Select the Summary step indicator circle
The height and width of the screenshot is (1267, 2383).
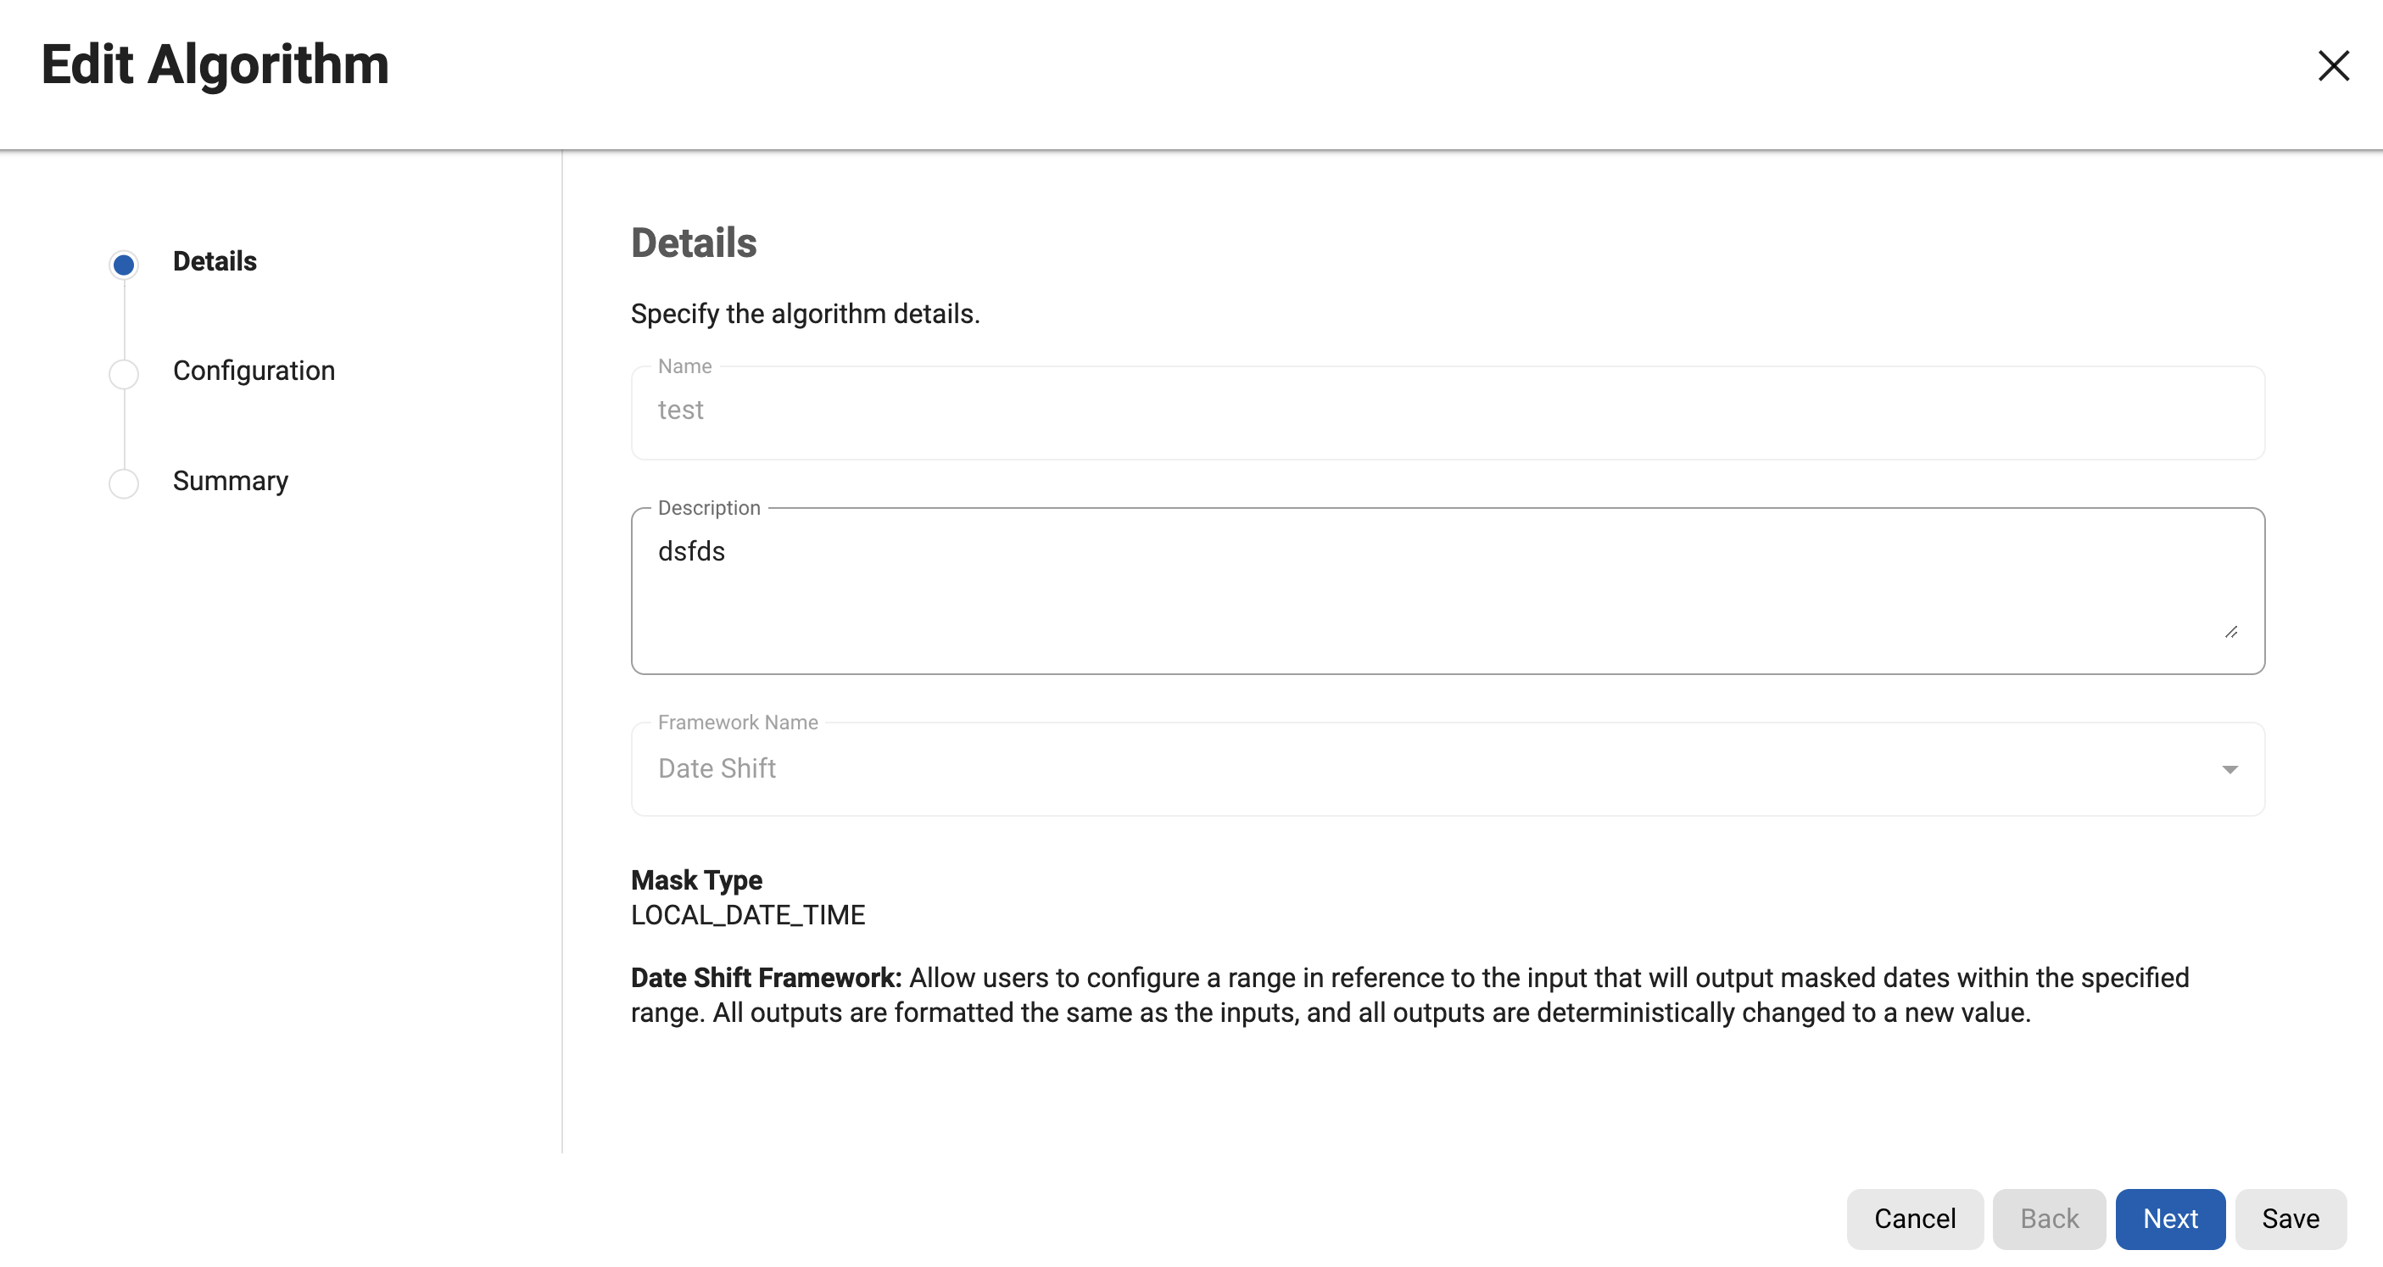click(x=124, y=483)
